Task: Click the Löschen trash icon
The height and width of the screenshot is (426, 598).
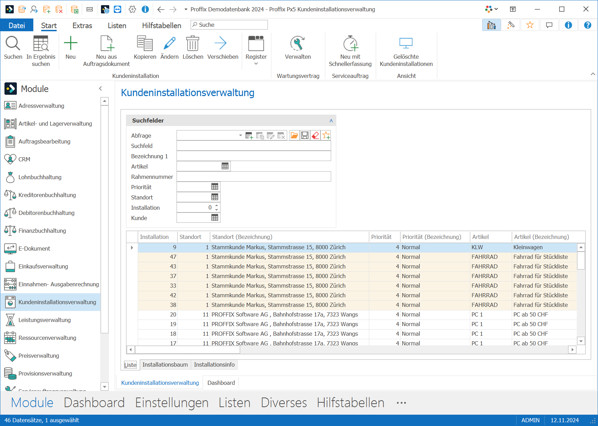Action: click(x=193, y=43)
